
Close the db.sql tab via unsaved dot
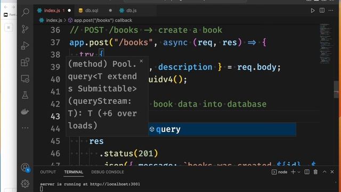(110, 11)
